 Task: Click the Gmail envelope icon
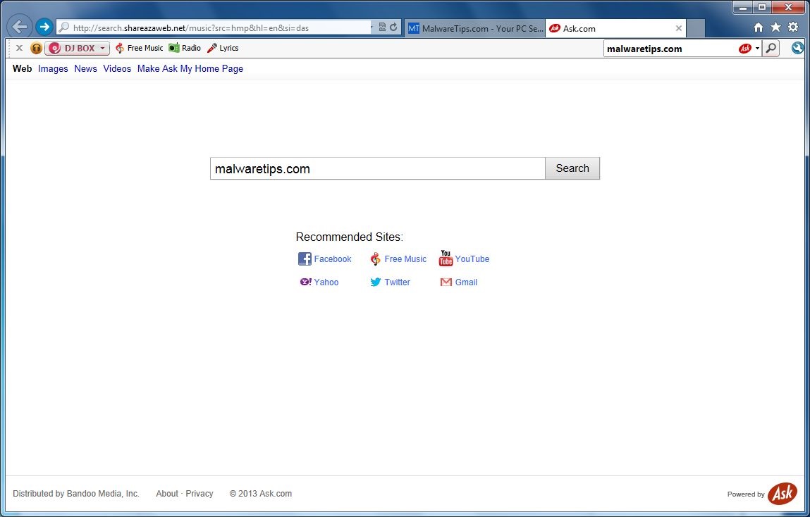click(446, 282)
